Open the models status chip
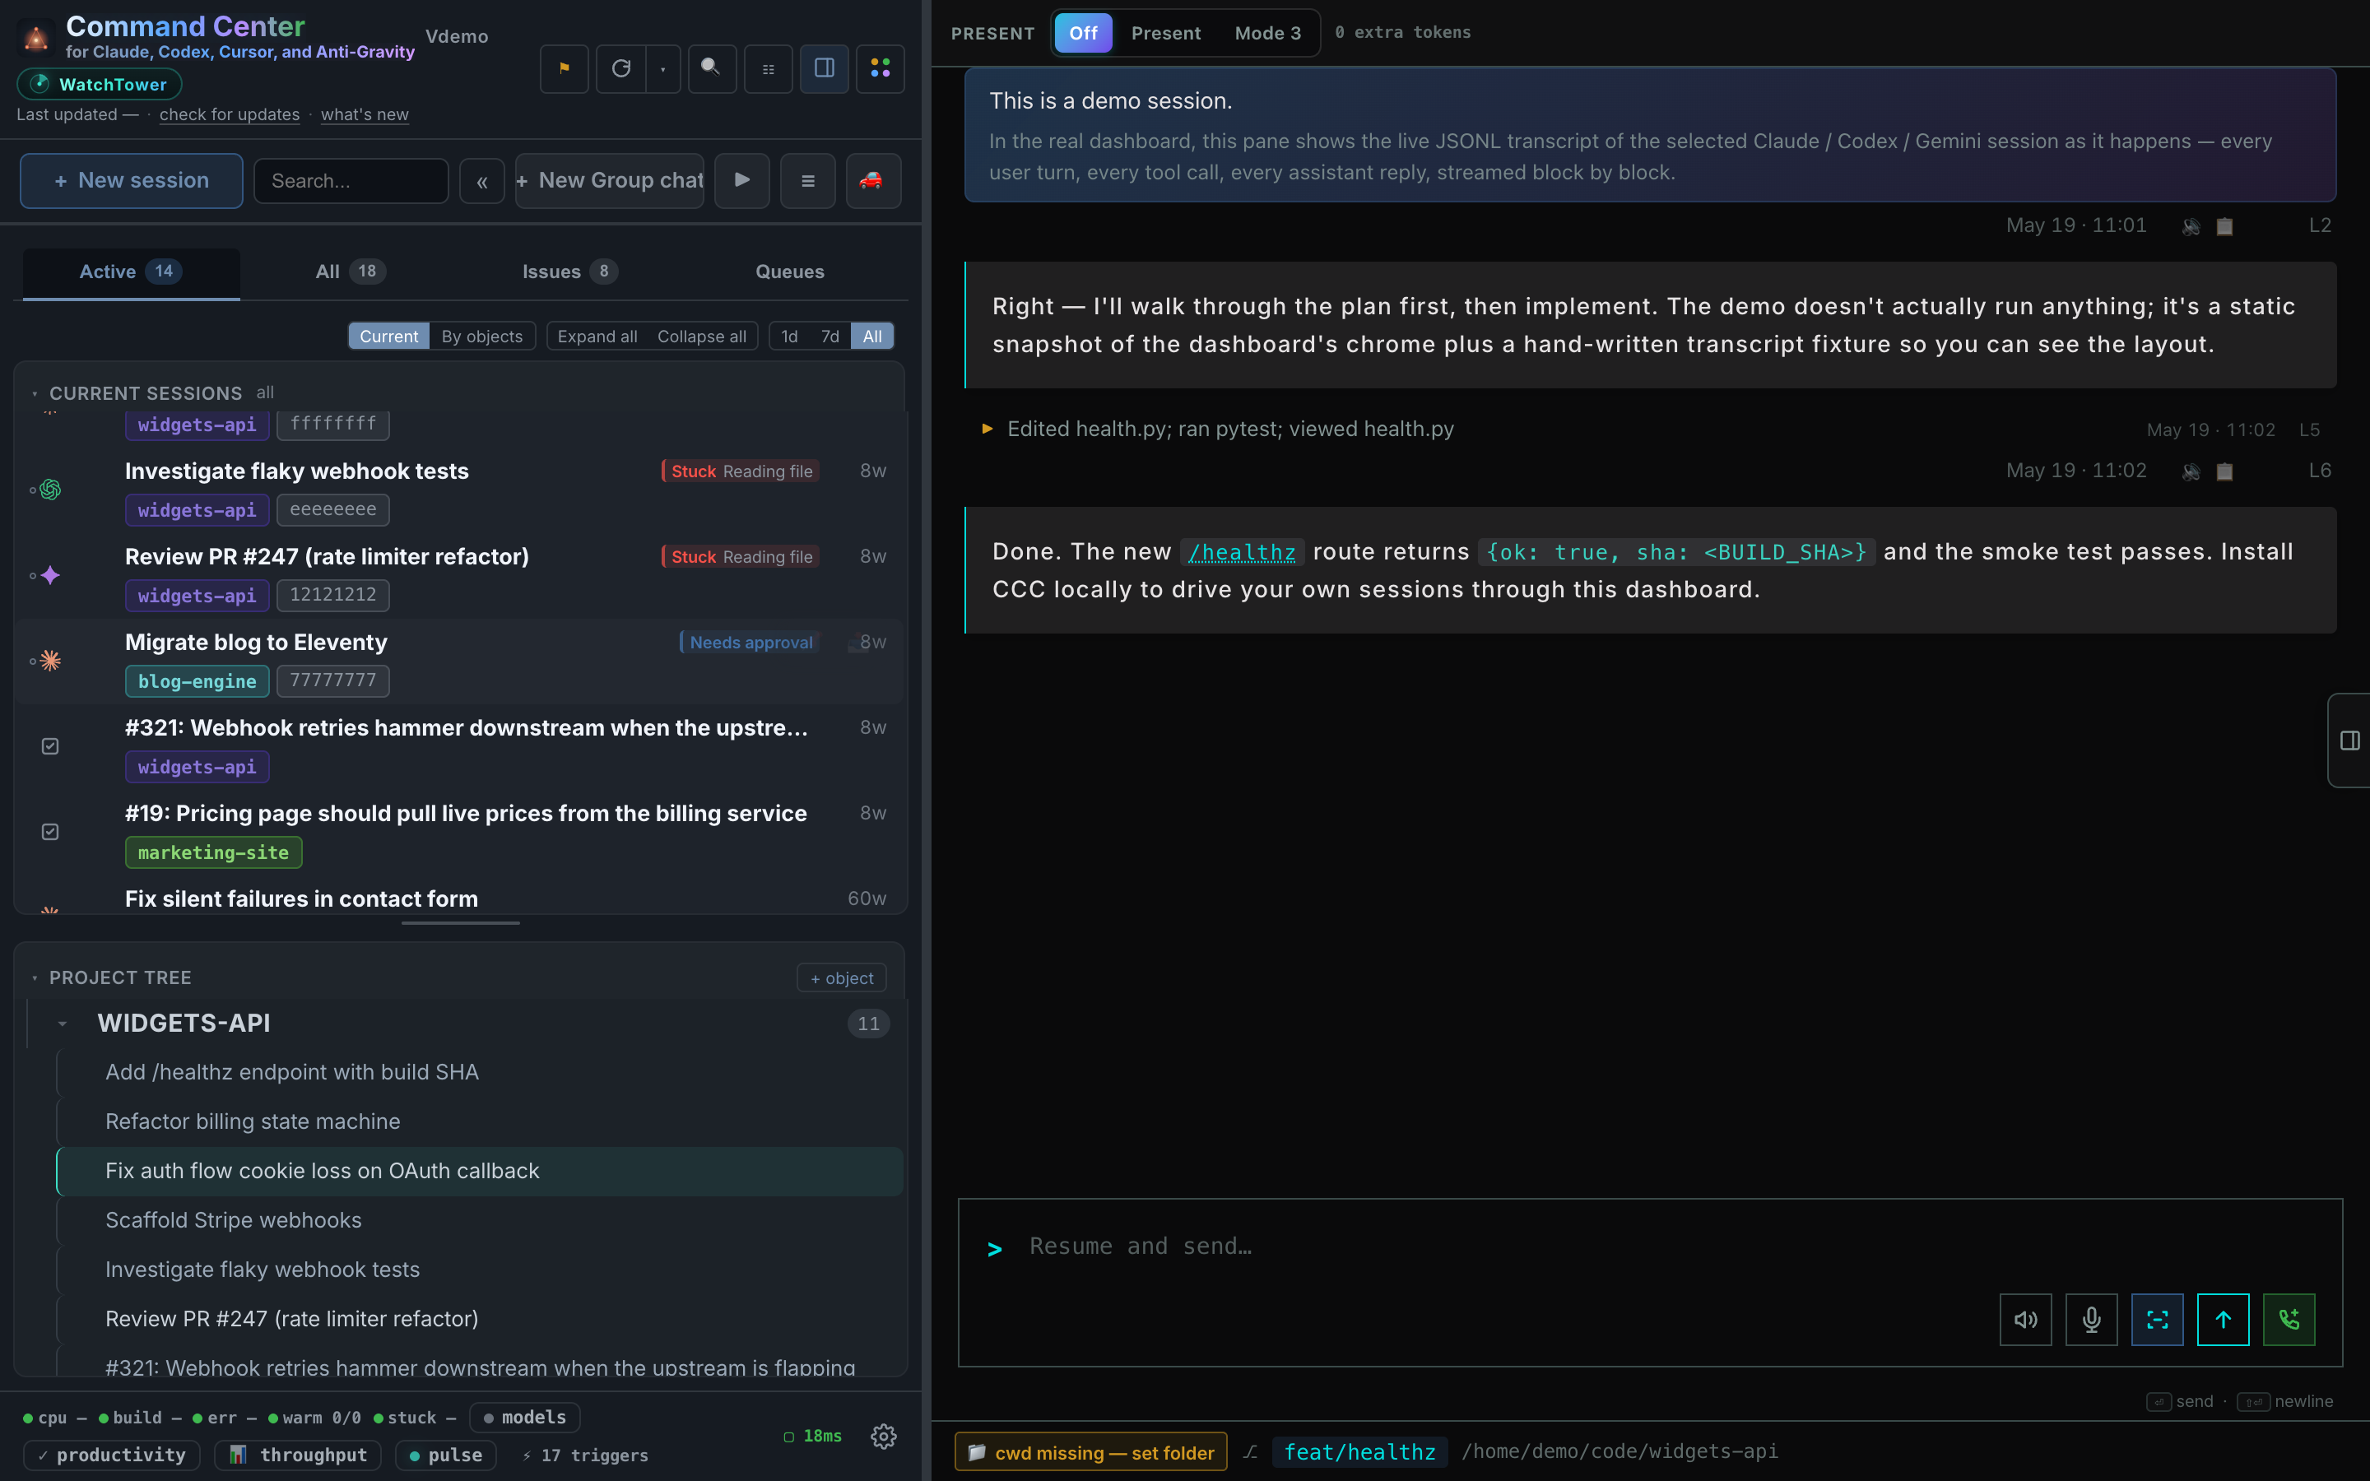The width and height of the screenshot is (2370, 1481). pyautogui.click(x=524, y=1418)
